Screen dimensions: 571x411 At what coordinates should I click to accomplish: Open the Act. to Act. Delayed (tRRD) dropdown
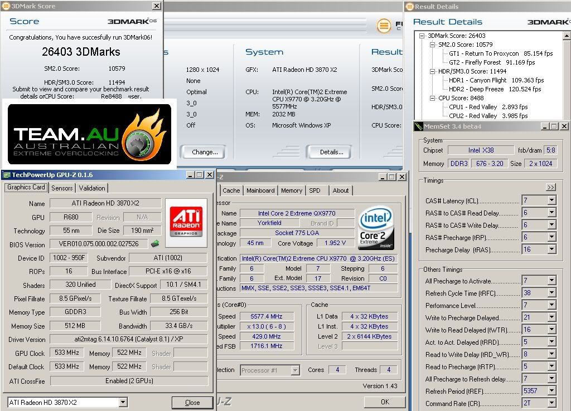pyautogui.click(x=551, y=342)
